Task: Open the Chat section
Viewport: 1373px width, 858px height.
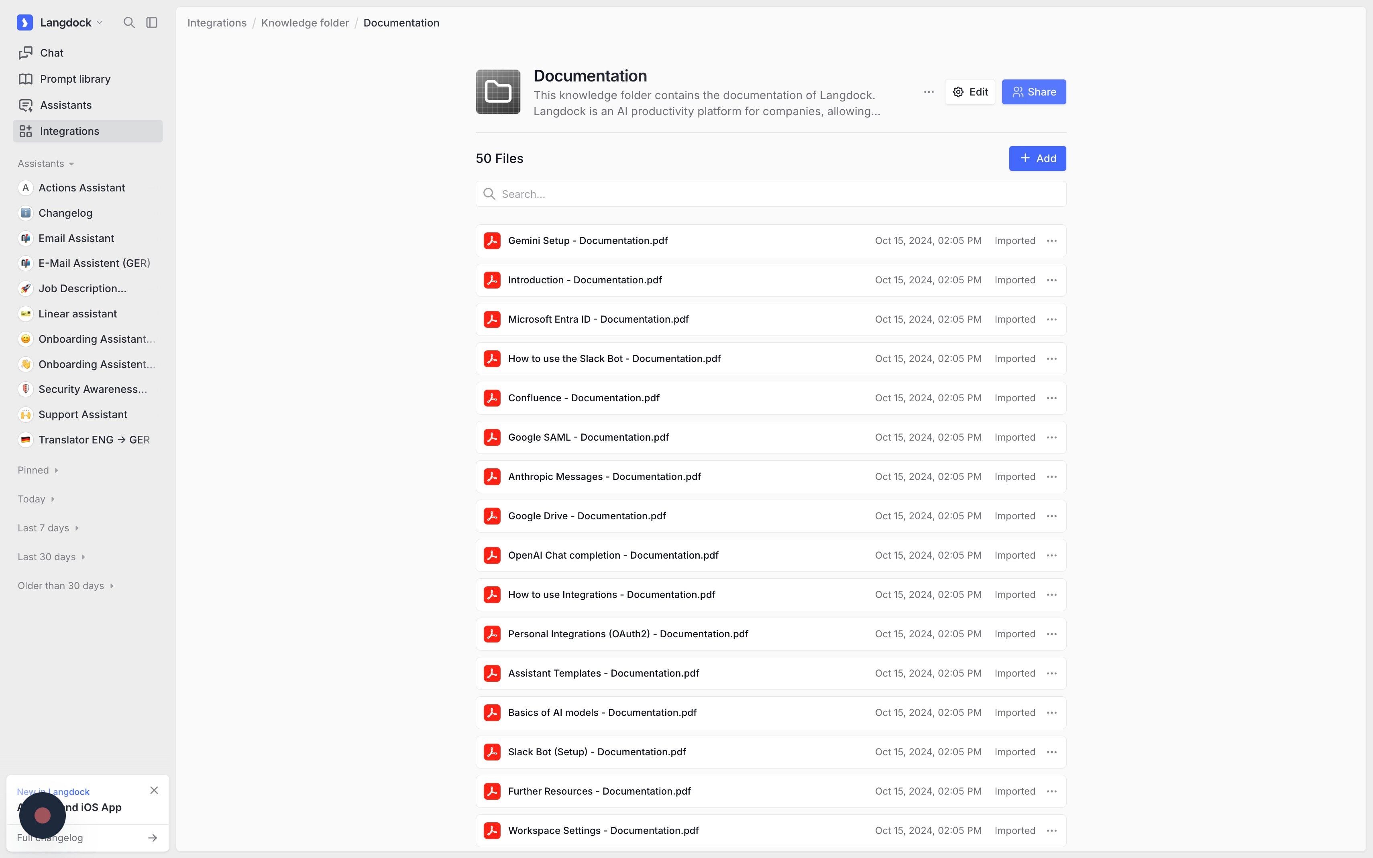Action: point(52,53)
